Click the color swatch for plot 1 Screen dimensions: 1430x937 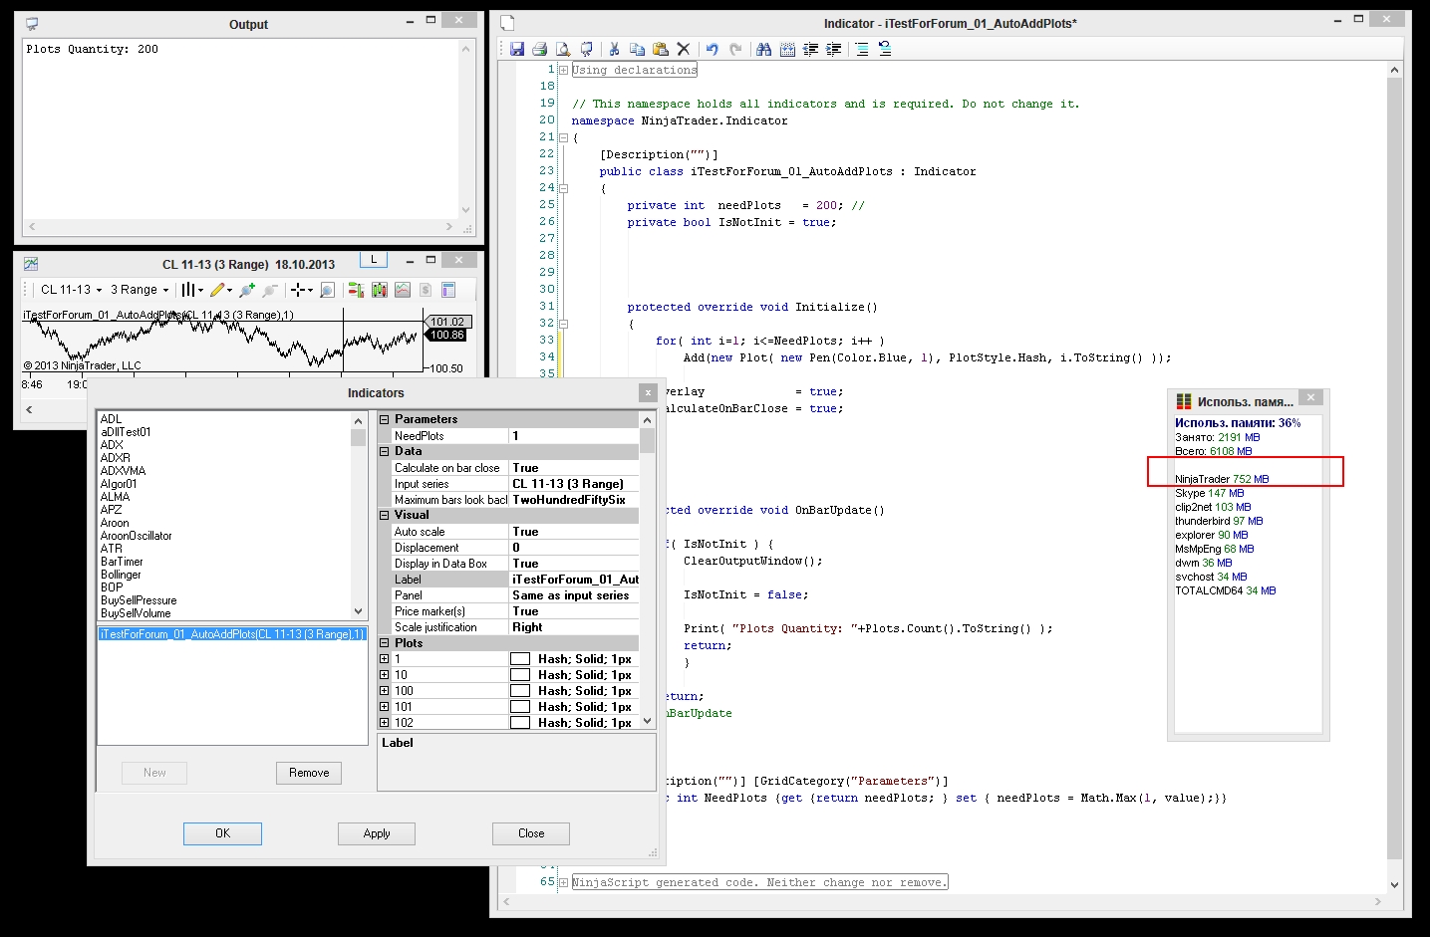pos(520,659)
